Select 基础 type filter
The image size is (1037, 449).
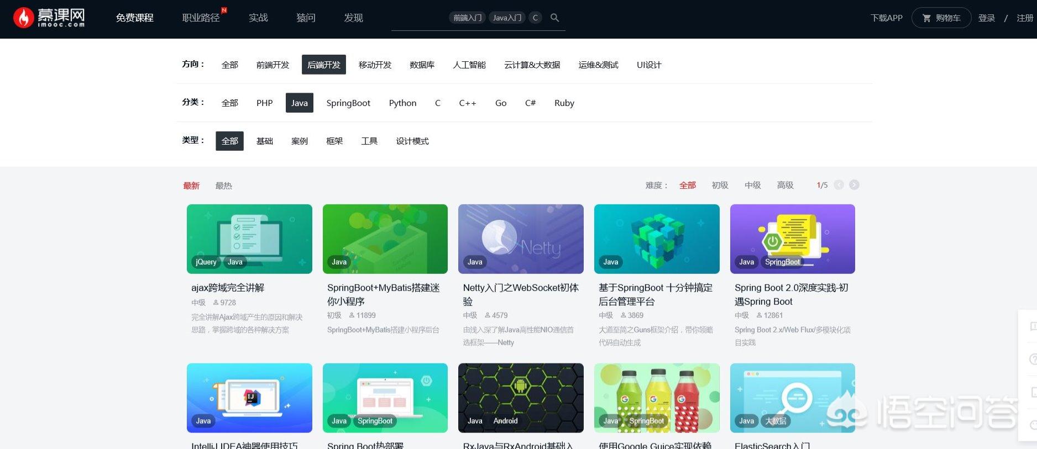pos(265,141)
